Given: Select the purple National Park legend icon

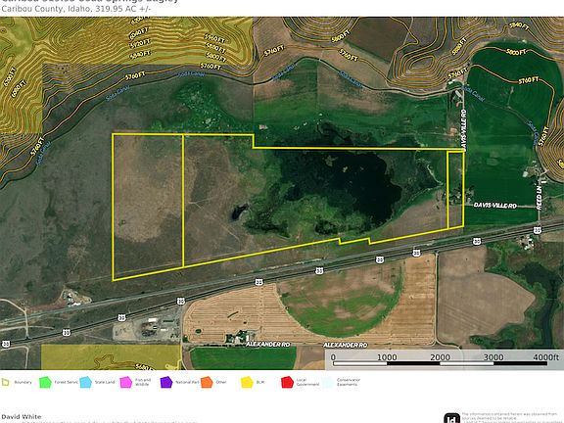Looking at the screenshot, I should tap(166, 382).
